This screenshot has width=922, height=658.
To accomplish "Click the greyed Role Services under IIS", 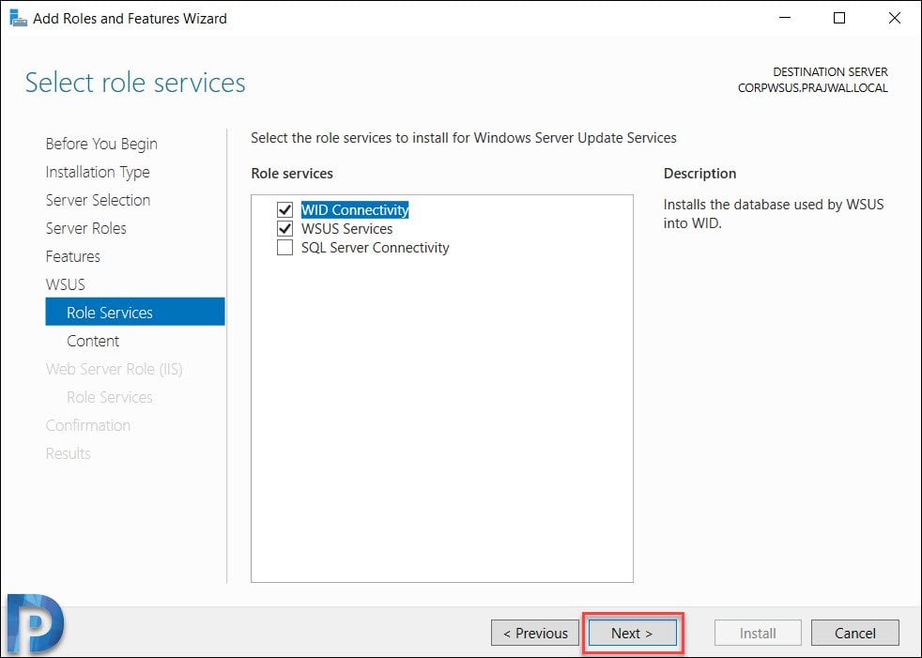I will click(x=109, y=397).
